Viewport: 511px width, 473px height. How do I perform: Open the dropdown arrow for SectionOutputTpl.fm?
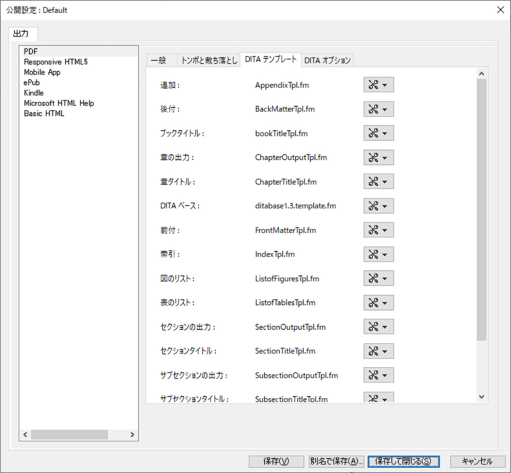(385, 327)
